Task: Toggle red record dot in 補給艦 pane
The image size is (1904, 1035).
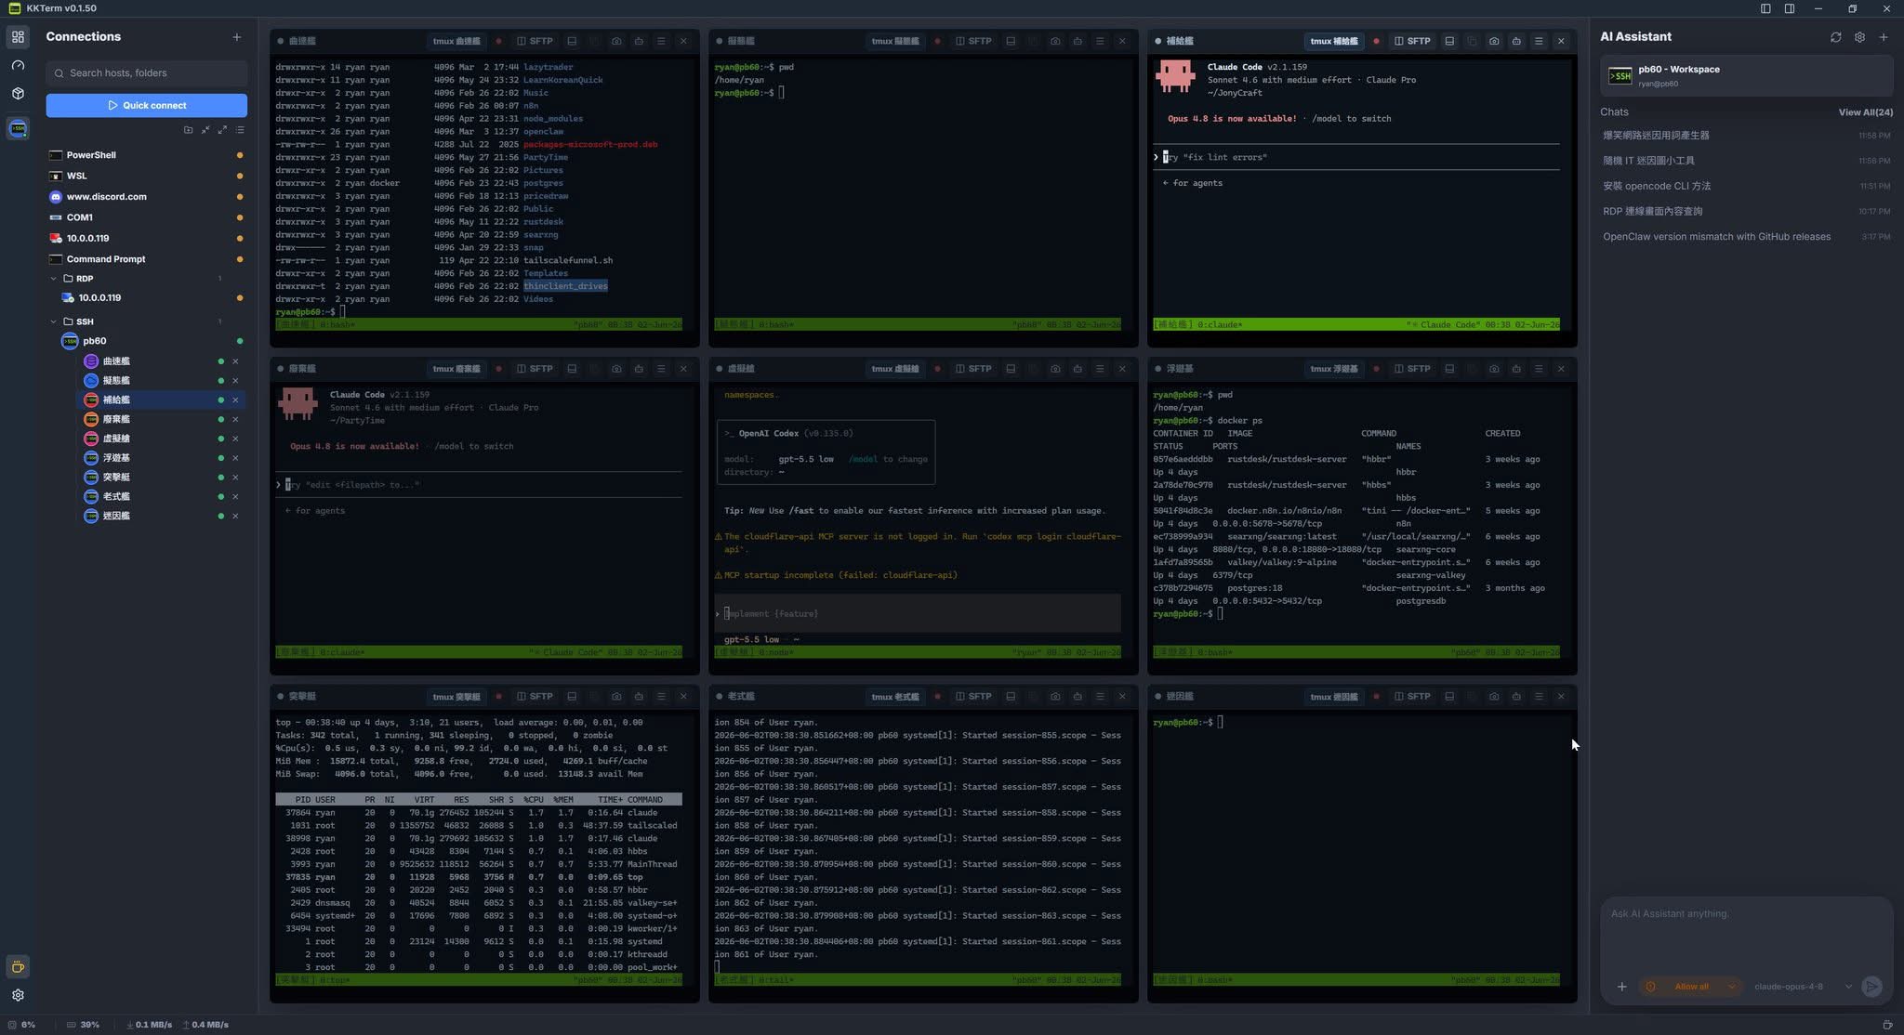Action: click(x=1376, y=41)
